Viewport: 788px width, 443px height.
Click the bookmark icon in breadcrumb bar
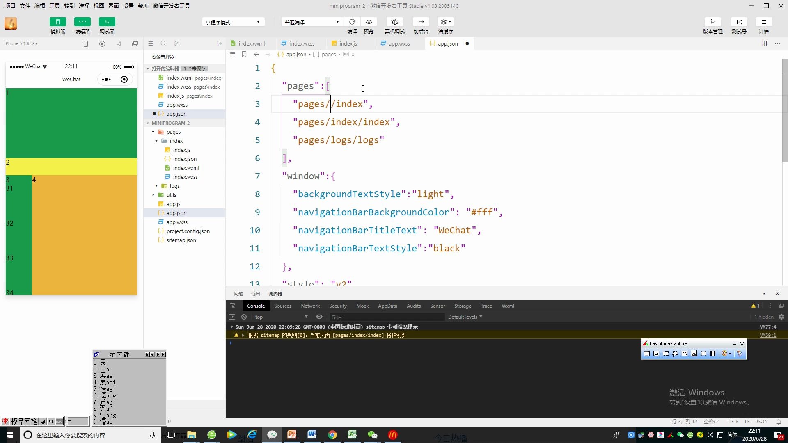click(x=244, y=54)
